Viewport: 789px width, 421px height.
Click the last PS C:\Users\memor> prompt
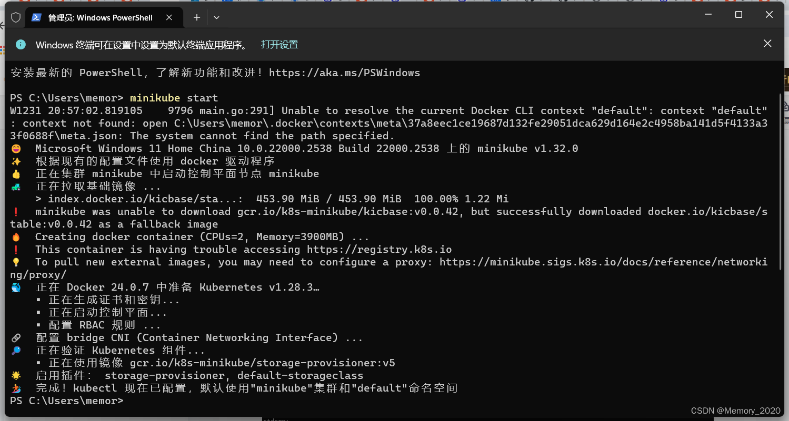pos(66,401)
